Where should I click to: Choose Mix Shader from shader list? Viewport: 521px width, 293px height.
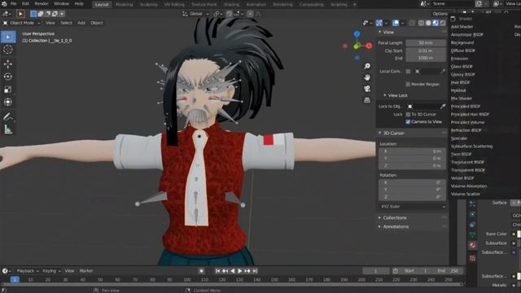pos(462,98)
